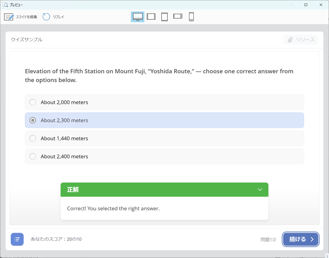Select portrait tablet preview icon
The image size is (329, 258).
[164, 17]
